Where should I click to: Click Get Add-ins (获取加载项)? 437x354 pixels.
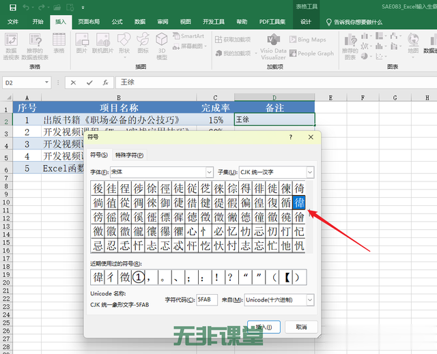[233, 40]
